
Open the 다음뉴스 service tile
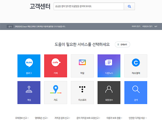(109, 66)
